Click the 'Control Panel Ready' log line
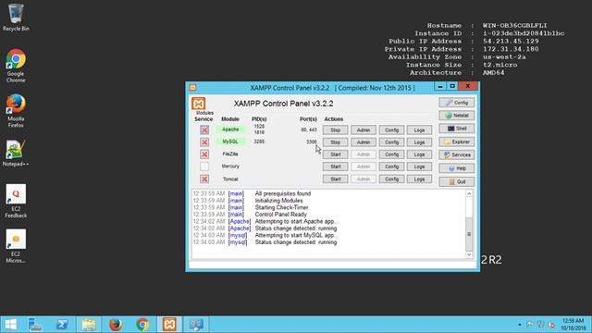 tap(281, 215)
